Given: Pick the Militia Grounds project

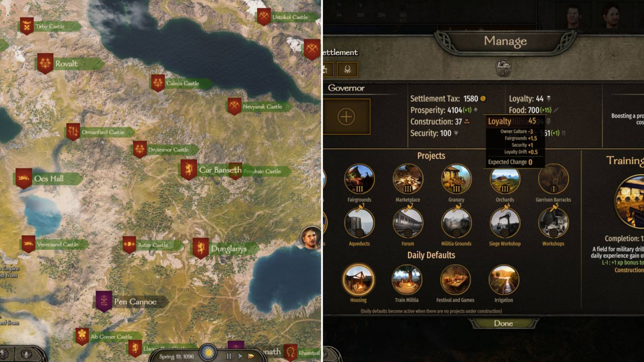Looking at the screenshot, I should coord(456,223).
